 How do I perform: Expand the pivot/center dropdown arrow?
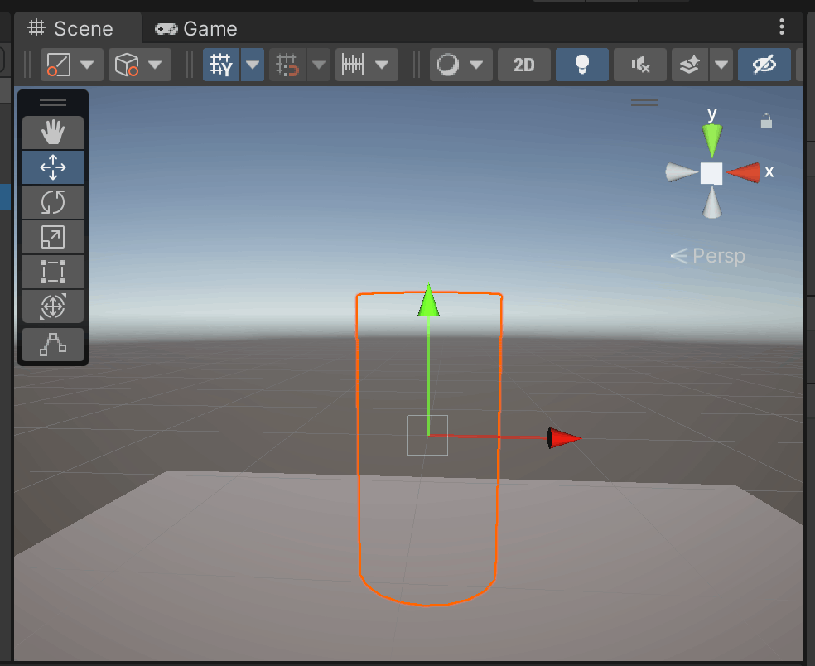pos(87,65)
